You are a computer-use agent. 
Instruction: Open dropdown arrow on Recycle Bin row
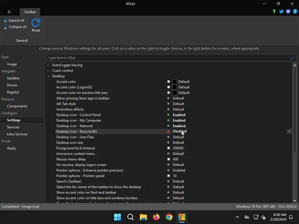click(x=289, y=132)
